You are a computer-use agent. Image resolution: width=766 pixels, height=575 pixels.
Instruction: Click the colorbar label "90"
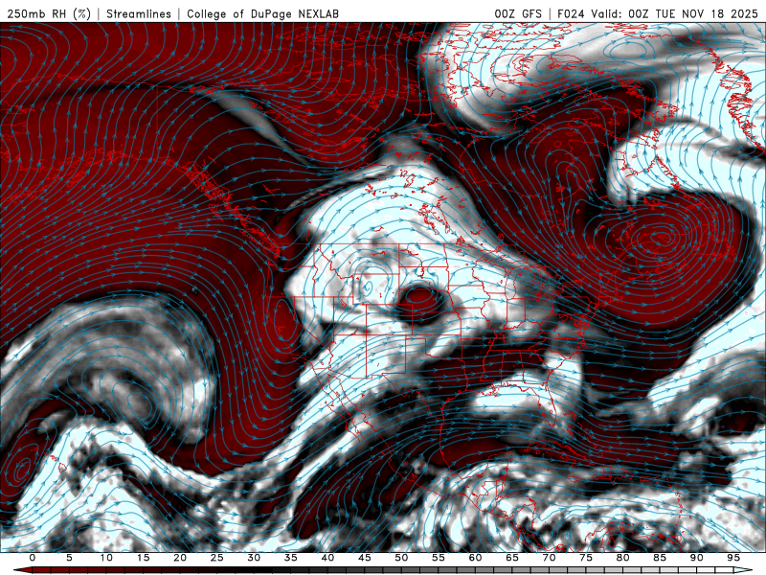click(696, 558)
